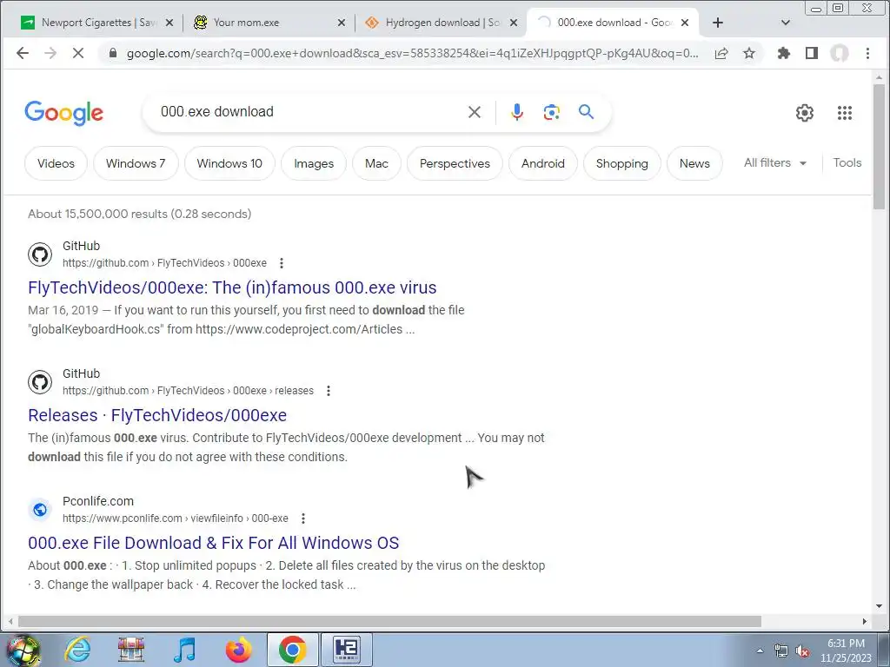Open the music note taskbar app
This screenshot has height=667, width=890.
(x=184, y=650)
